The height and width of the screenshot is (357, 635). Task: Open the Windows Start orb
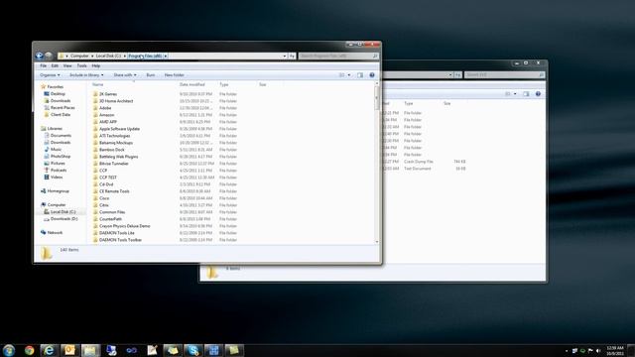tap(9, 350)
